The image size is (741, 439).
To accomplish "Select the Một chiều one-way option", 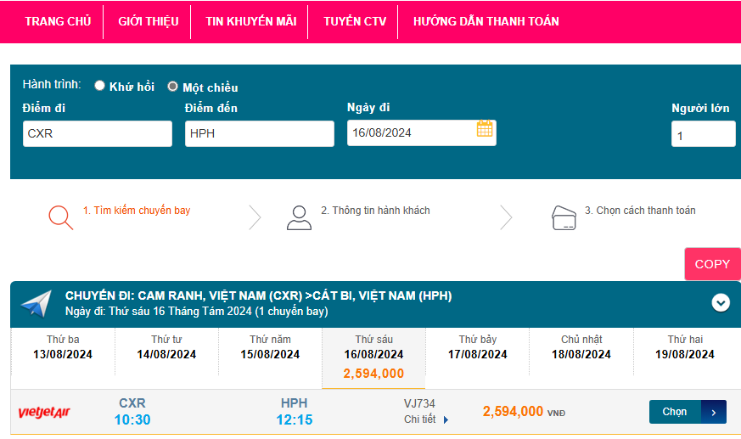I will coord(173,87).
